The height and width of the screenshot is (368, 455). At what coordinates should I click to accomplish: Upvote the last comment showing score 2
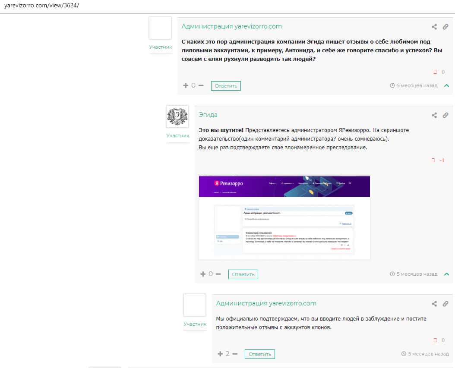click(x=220, y=354)
